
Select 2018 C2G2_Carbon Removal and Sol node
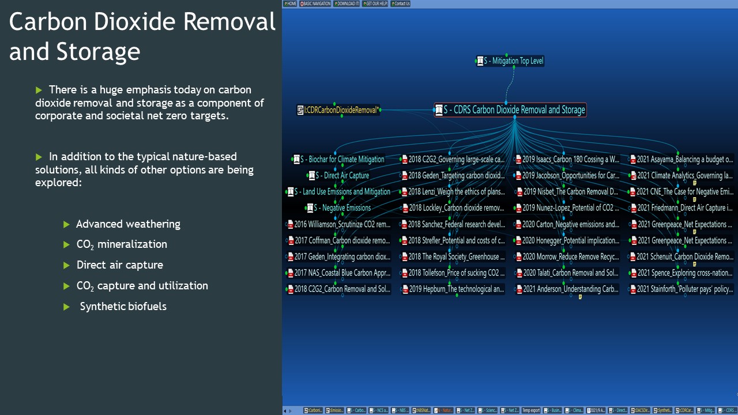point(338,289)
